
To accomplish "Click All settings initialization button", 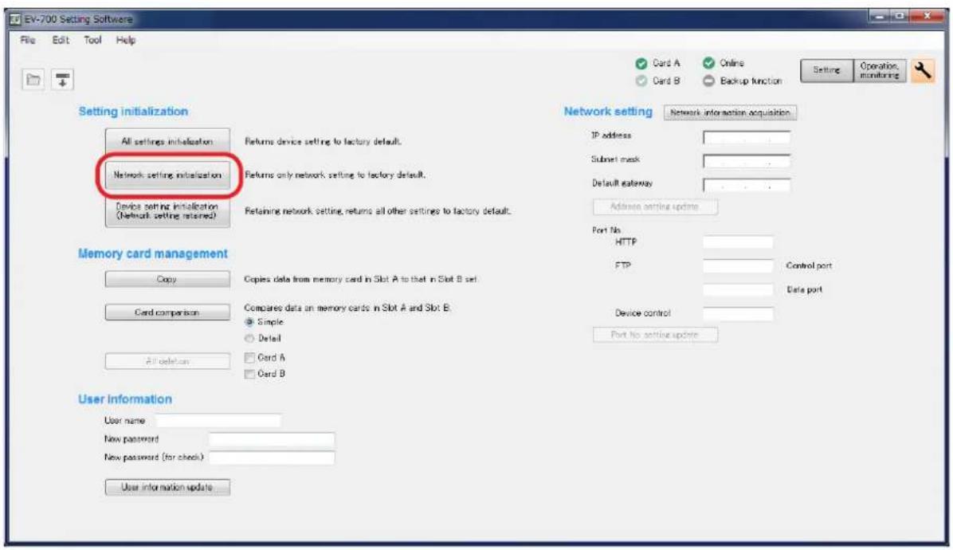I will (x=167, y=142).
